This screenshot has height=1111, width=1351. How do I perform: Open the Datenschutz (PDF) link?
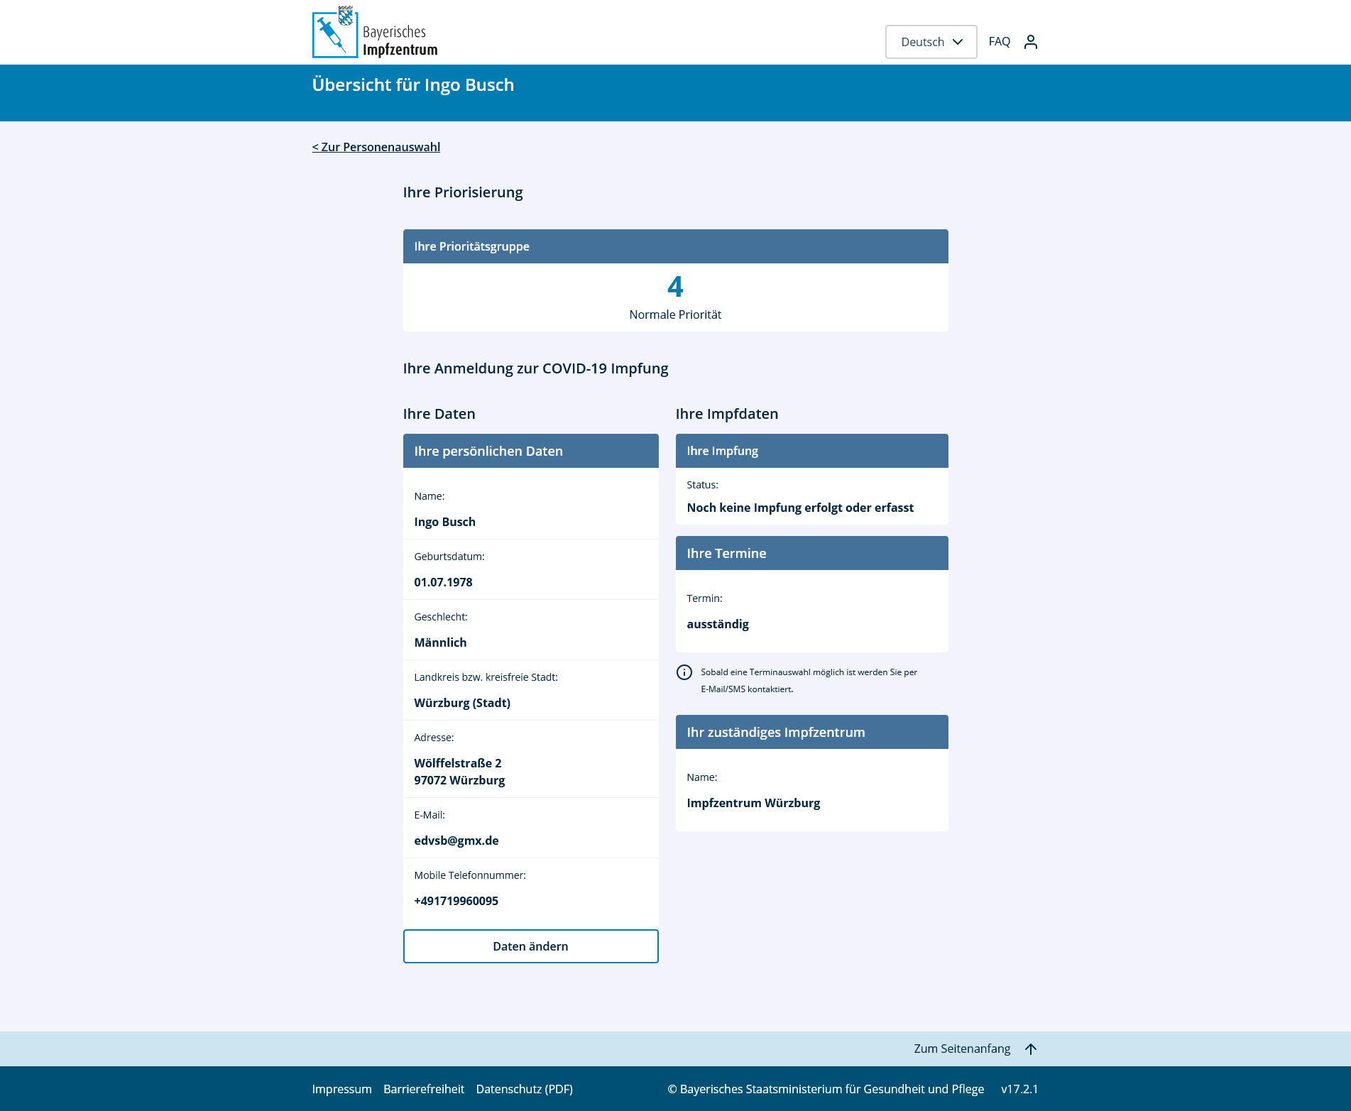tap(524, 1089)
